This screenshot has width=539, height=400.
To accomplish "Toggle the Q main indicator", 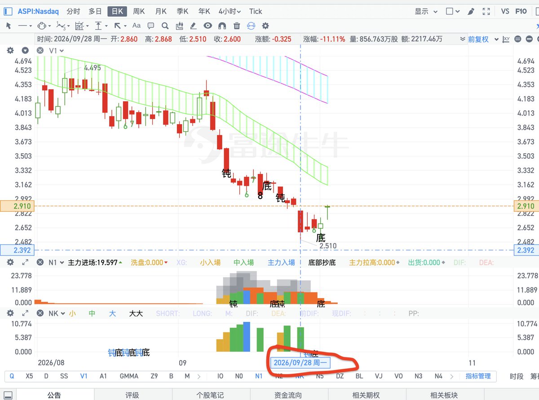I will 12,376.
